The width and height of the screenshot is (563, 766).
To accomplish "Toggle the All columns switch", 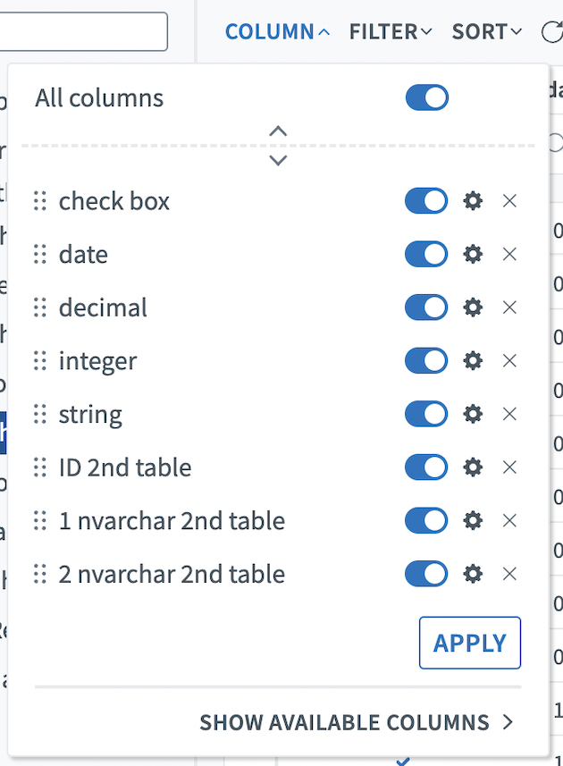I will tap(426, 98).
